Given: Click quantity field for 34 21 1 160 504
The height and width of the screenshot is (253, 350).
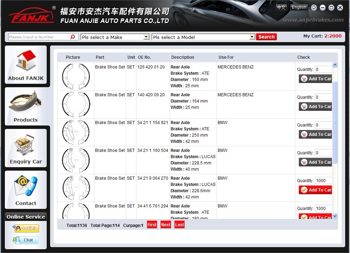Looking at the screenshot, I should click(x=323, y=153).
